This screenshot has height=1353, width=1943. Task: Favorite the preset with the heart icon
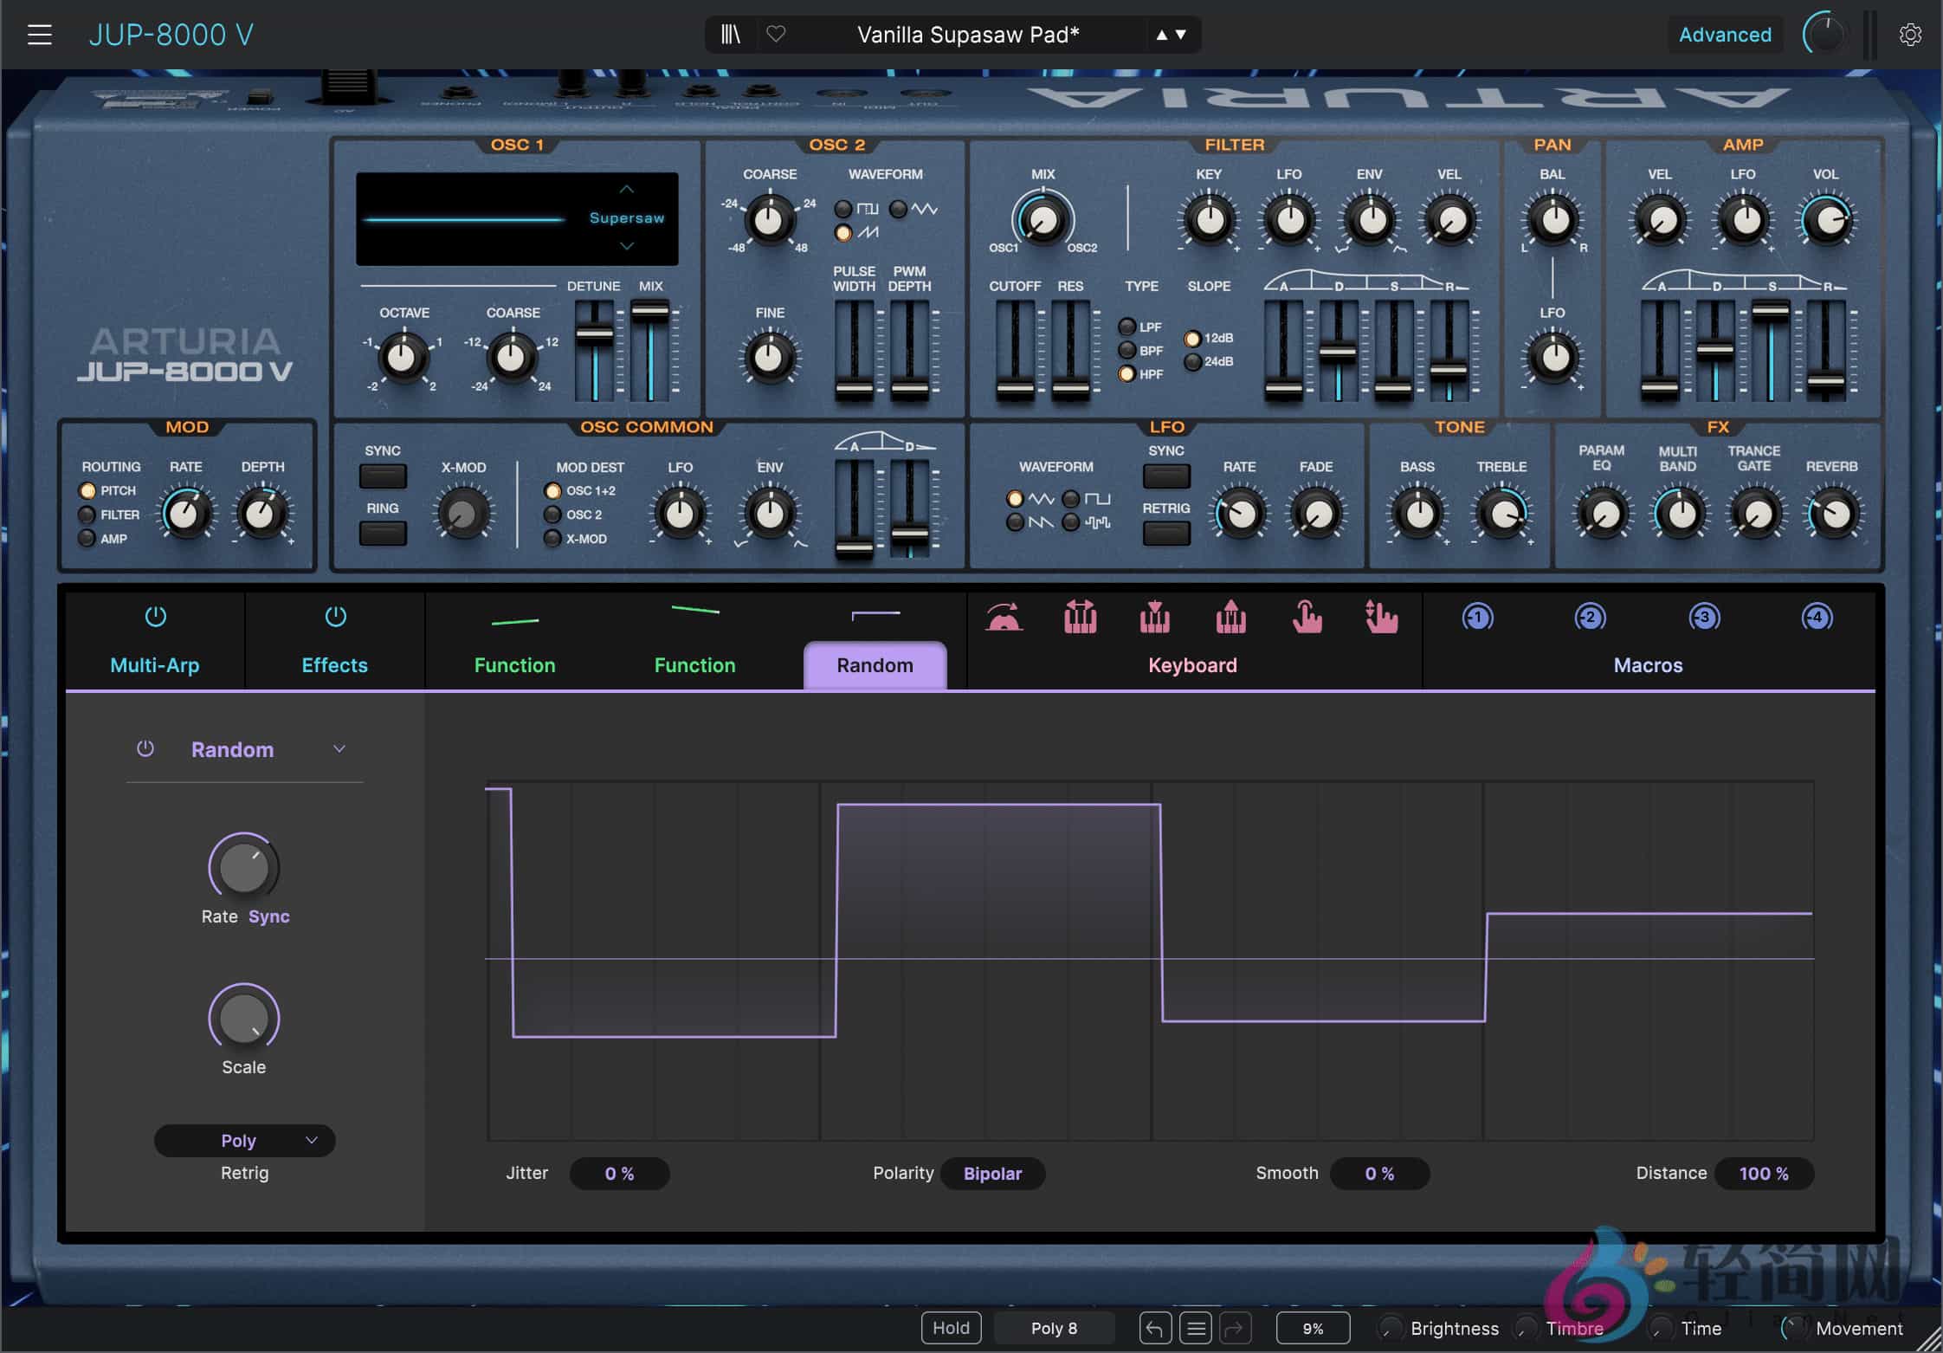776,34
